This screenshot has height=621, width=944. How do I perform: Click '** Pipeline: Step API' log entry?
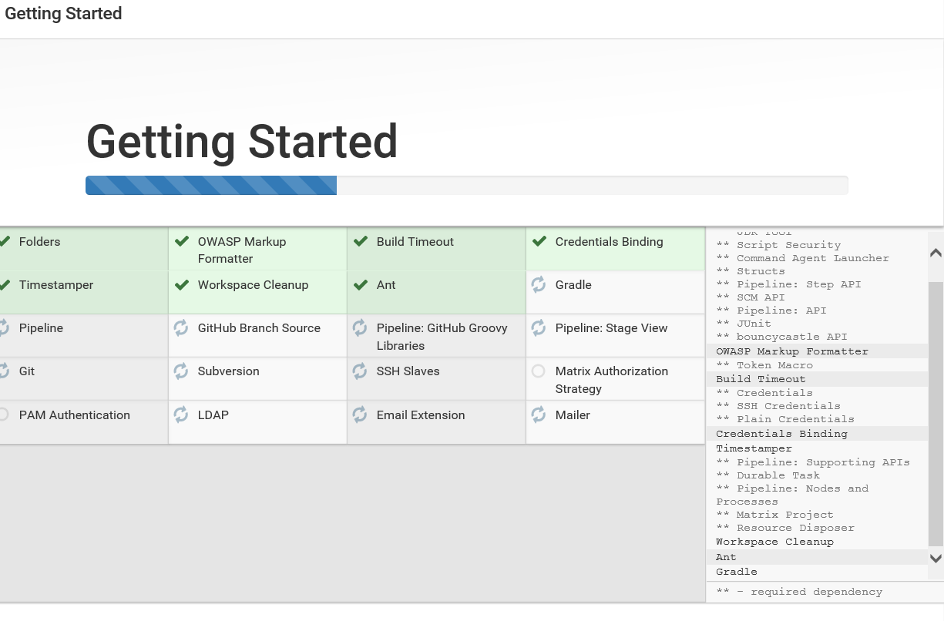(788, 284)
